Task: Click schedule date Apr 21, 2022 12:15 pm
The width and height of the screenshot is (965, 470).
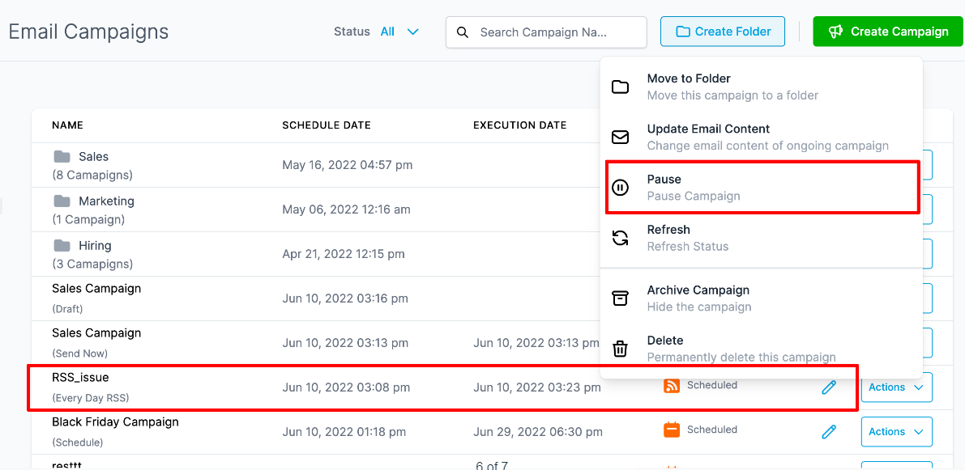Action: [344, 254]
